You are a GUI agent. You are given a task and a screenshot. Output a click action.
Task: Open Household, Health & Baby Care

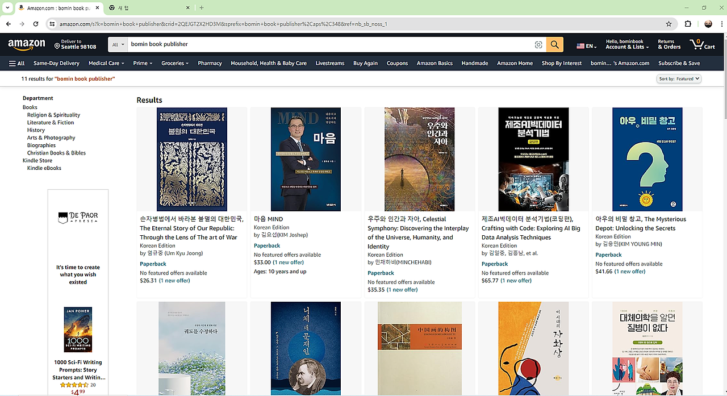coord(269,63)
